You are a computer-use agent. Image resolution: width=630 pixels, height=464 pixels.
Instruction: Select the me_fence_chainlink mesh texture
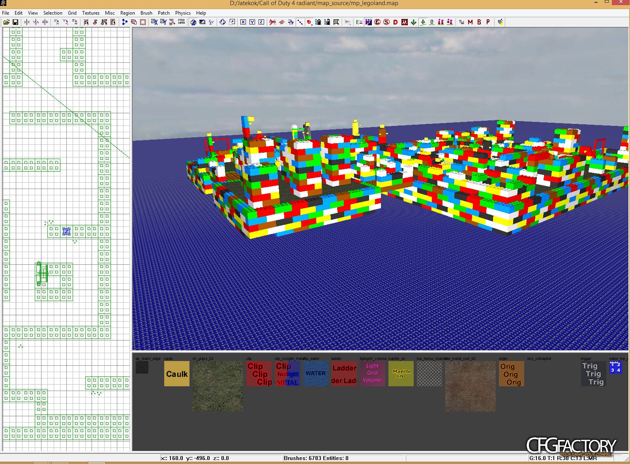pos(429,374)
